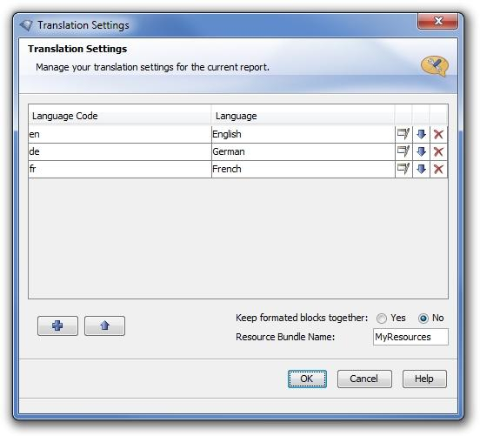
Task: Click the edit icon for the English row
Action: pyautogui.click(x=403, y=134)
